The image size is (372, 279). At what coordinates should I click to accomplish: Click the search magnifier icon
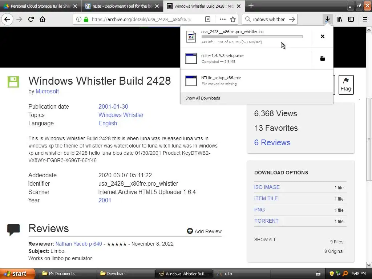click(x=248, y=19)
